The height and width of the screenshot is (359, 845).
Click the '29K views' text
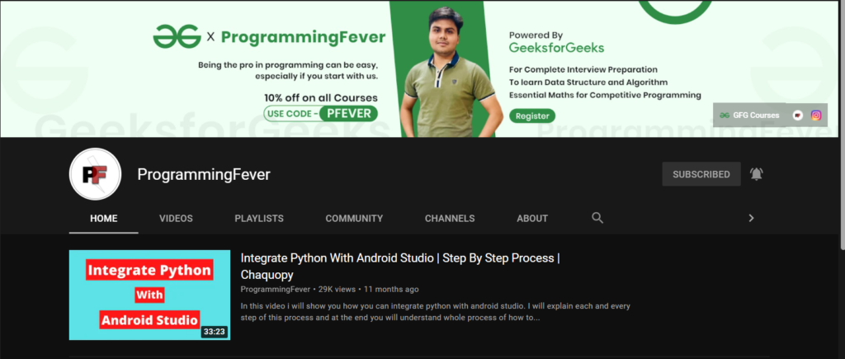(x=337, y=289)
